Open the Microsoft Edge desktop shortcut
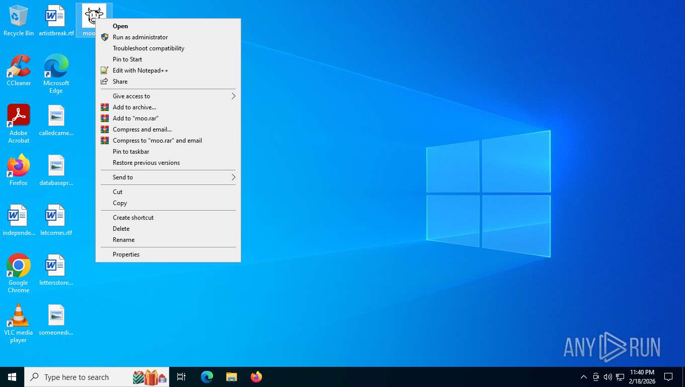The width and height of the screenshot is (685, 387). click(x=56, y=74)
